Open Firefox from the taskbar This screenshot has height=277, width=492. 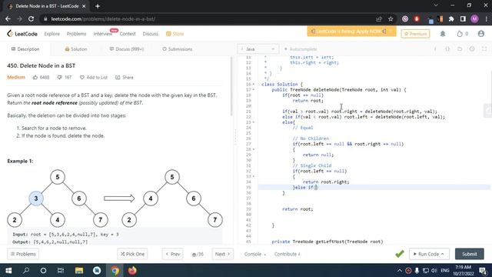[x=132, y=270]
